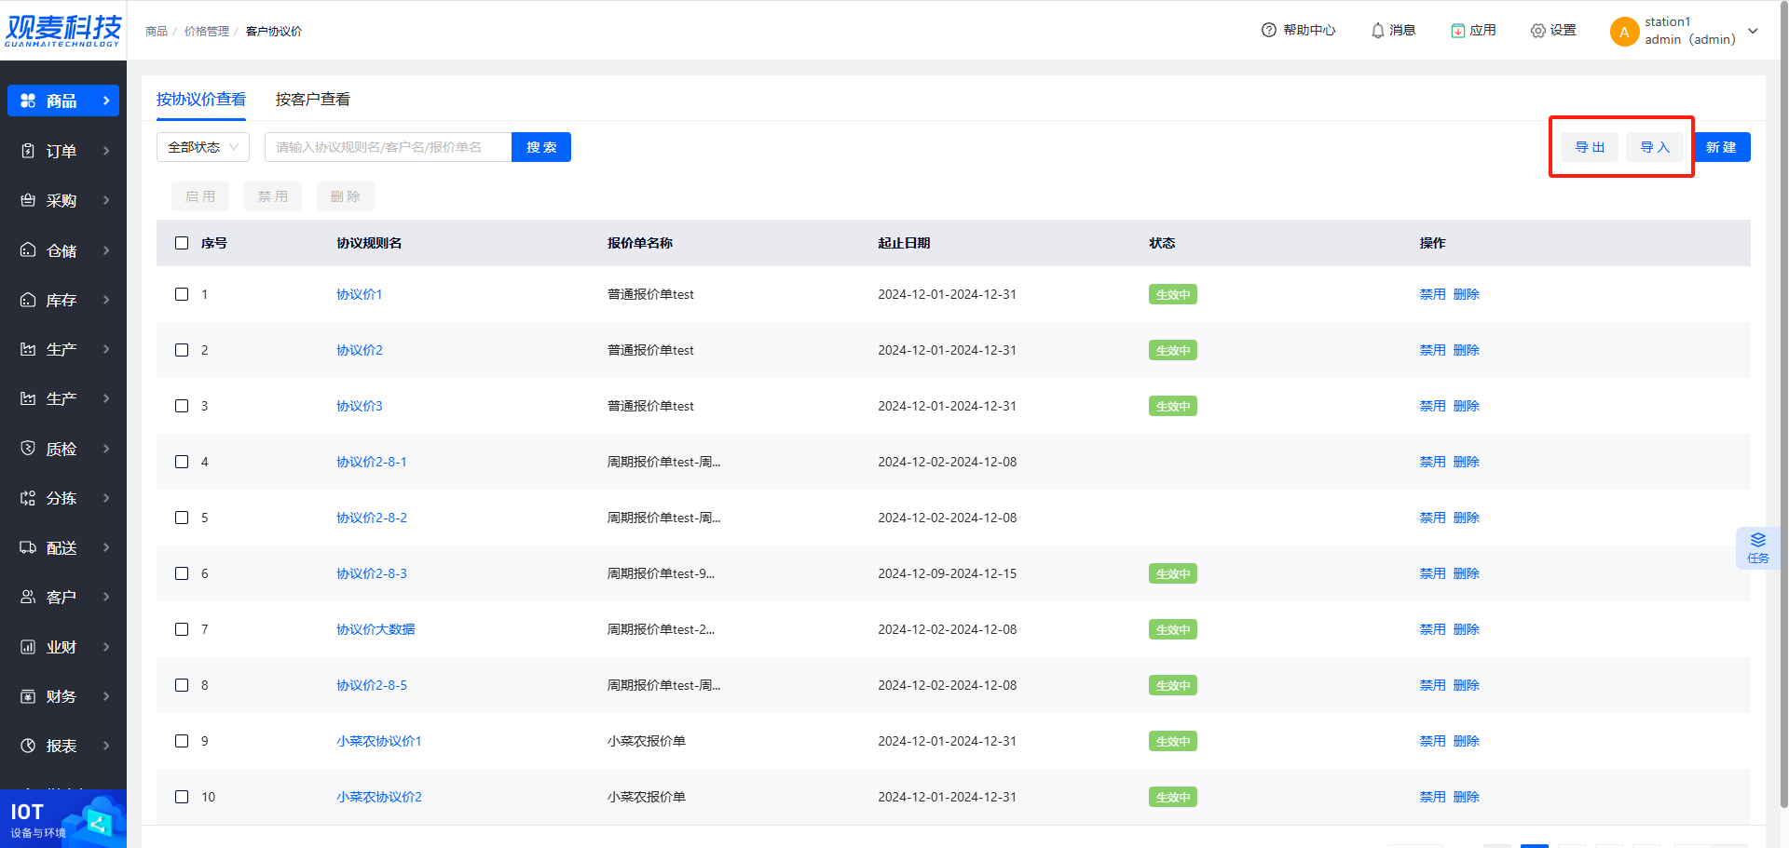Open the 采购 sidebar icon
1789x848 pixels.
(28, 200)
